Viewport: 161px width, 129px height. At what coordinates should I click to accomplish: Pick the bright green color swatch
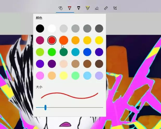[52, 52]
